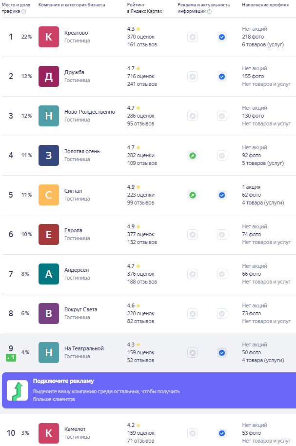This screenshot has height=446, width=296.
Task: Click the green advertising icon for Золотая осень
Action: 193,156
